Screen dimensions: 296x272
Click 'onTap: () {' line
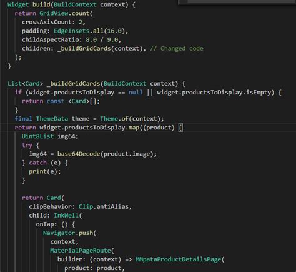tap(56, 224)
